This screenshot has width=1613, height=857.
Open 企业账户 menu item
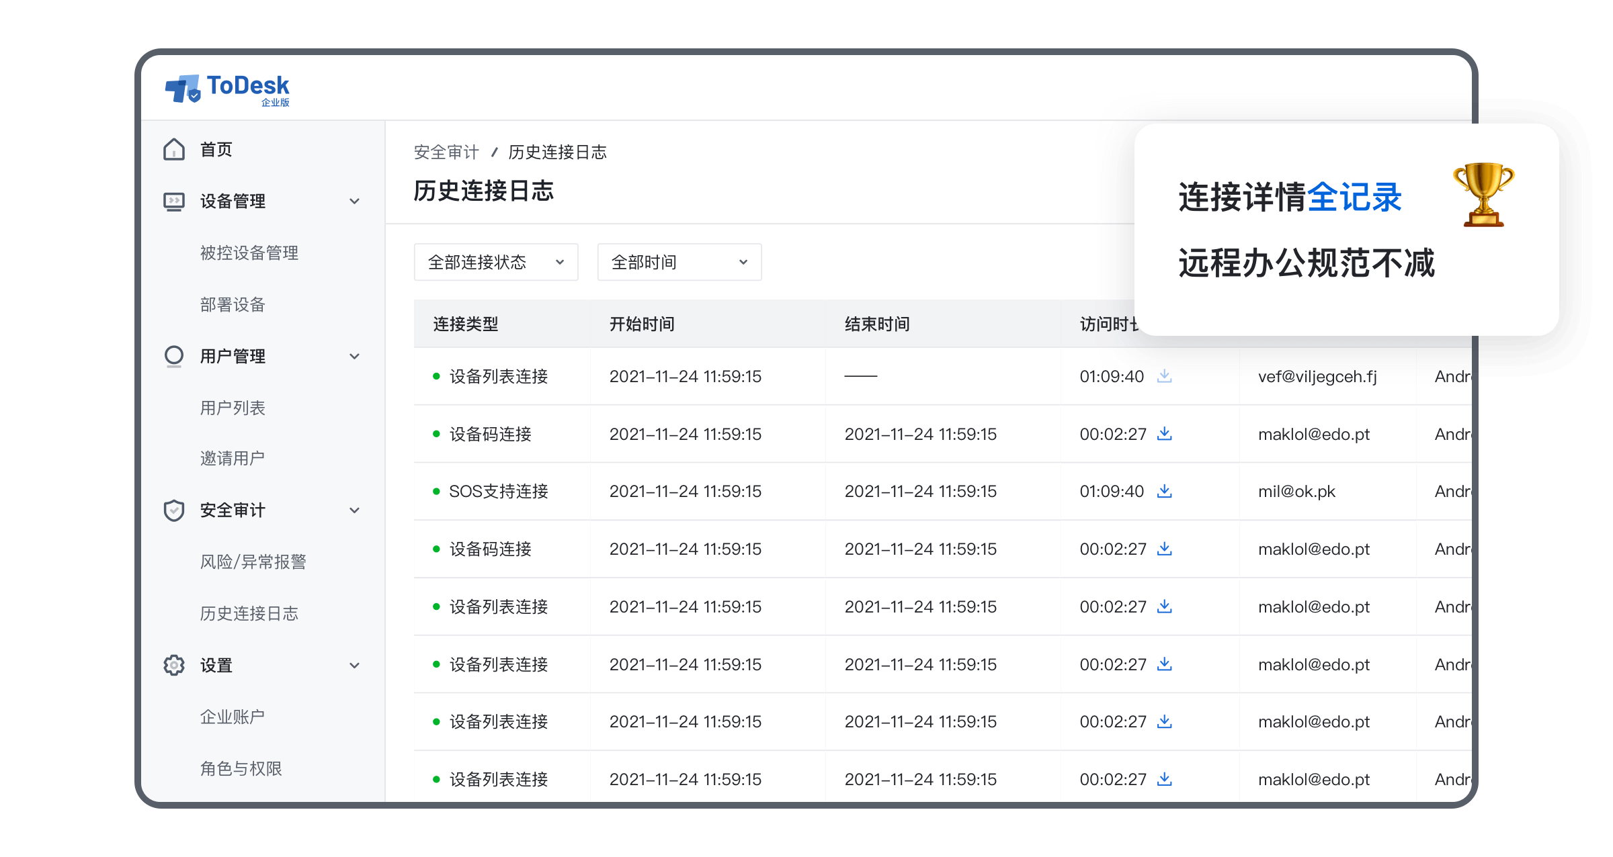tap(233, 717)
